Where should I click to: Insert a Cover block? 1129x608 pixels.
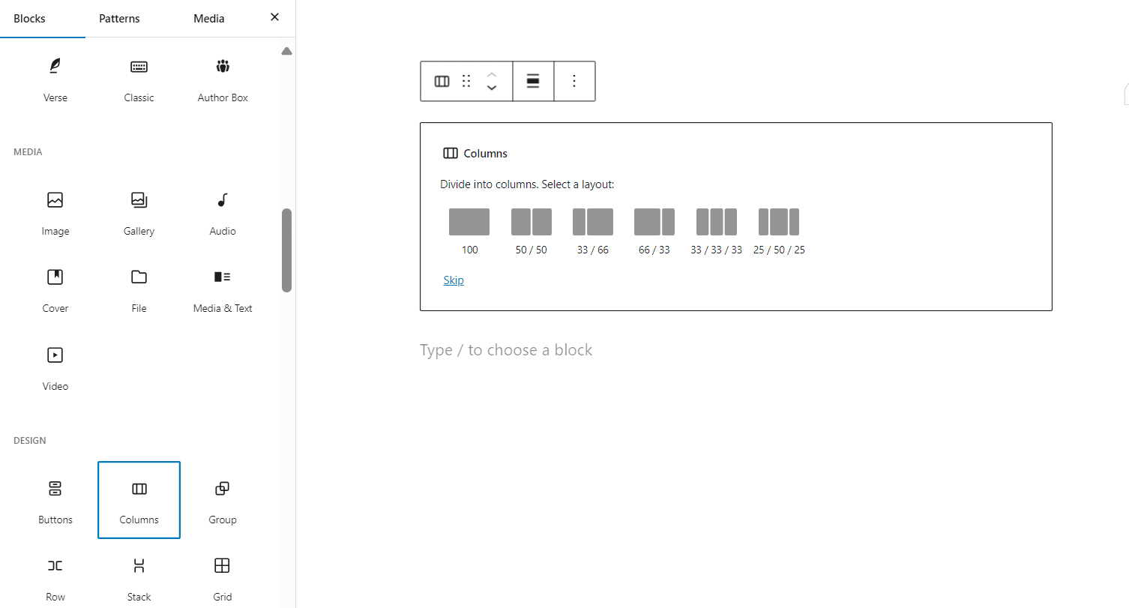click(x=55, y=290)
